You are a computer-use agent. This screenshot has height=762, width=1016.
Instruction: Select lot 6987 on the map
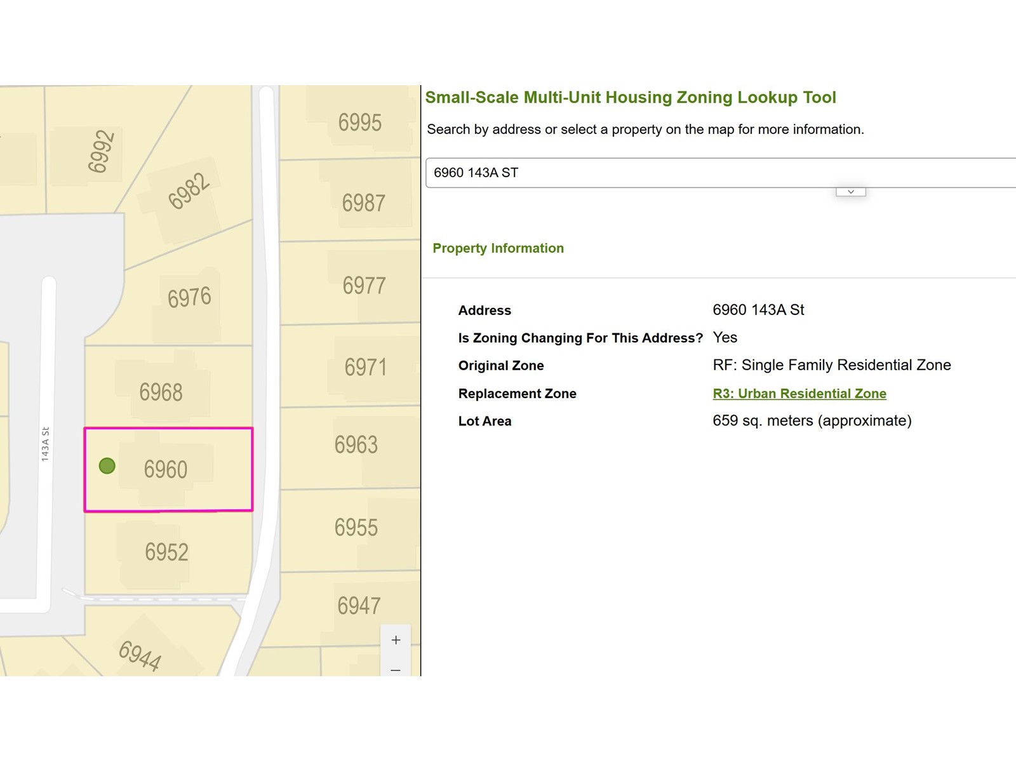coord(363,203)
